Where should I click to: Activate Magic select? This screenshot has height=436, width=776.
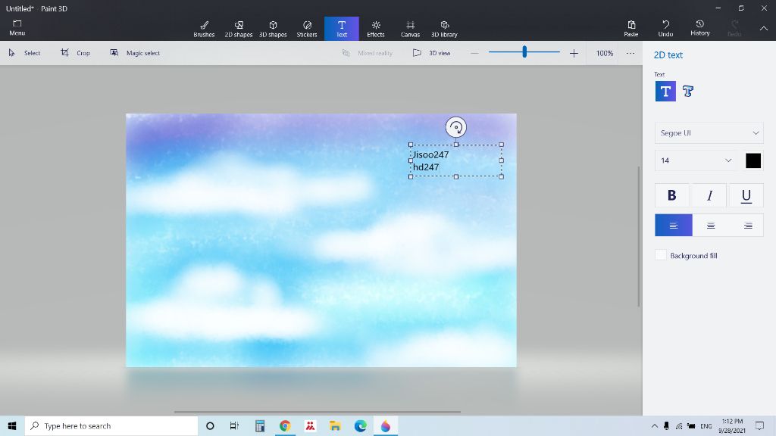(x=135, y=53)
